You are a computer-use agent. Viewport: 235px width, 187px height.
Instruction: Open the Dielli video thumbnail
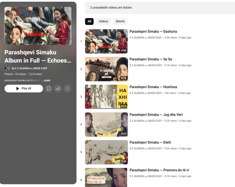(106, 152)
